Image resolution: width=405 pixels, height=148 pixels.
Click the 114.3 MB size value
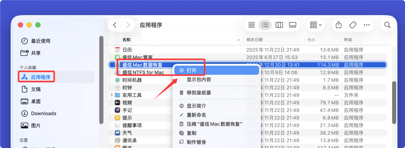click(x=328, y=65)
